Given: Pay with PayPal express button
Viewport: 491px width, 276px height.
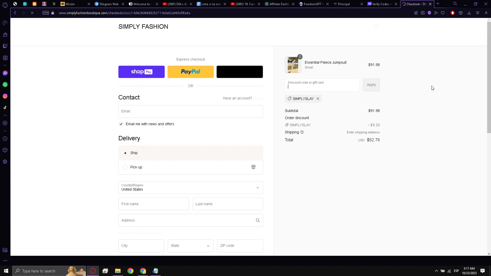Looking at the screenshot, I should (x=191, y=72).
